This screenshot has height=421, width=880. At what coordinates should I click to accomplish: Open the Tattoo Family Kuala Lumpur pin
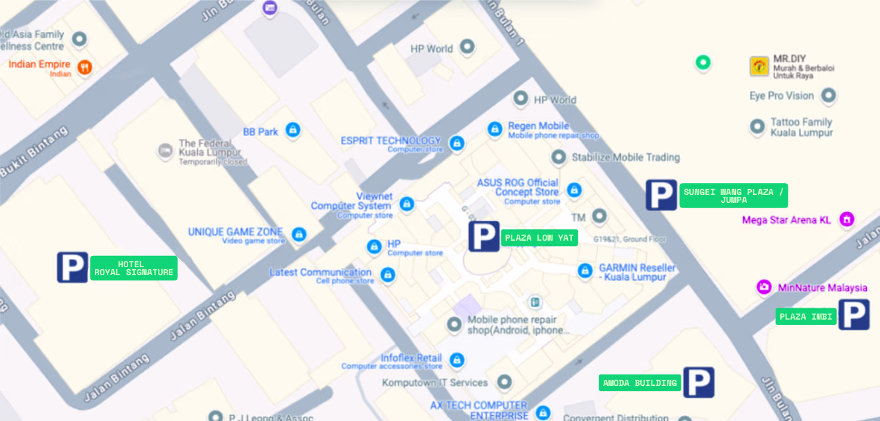coord(757,127)
